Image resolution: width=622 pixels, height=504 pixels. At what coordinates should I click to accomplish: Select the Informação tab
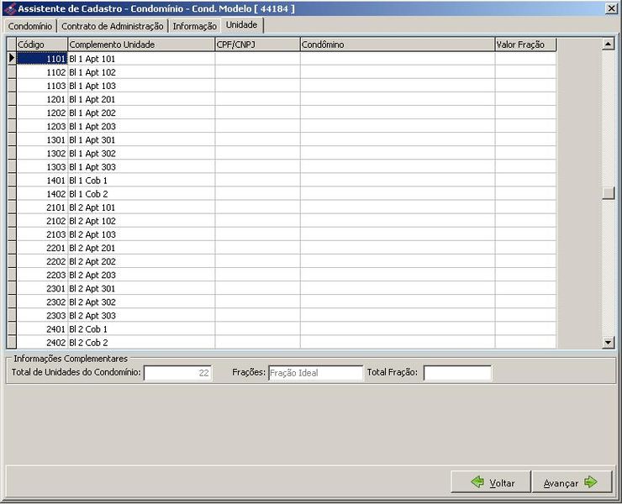click(194, 26)
